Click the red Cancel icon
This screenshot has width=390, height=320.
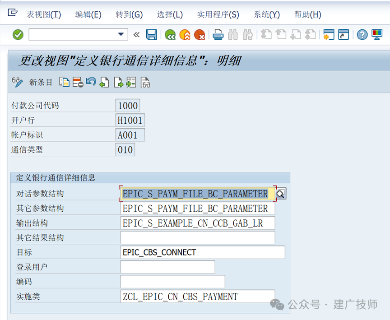pyautogui.click(x=200, y=35)
